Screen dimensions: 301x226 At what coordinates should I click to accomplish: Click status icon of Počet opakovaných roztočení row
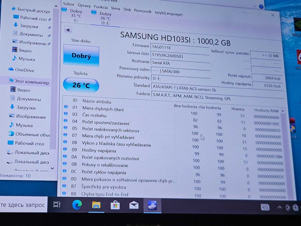(65, 156)
